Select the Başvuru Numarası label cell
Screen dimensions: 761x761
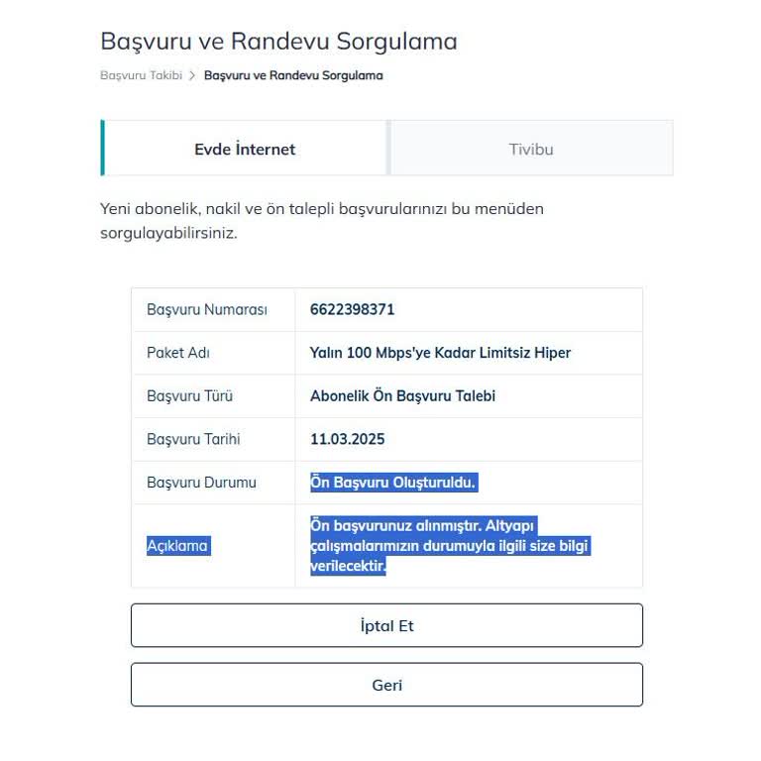[x=207, y=309]
